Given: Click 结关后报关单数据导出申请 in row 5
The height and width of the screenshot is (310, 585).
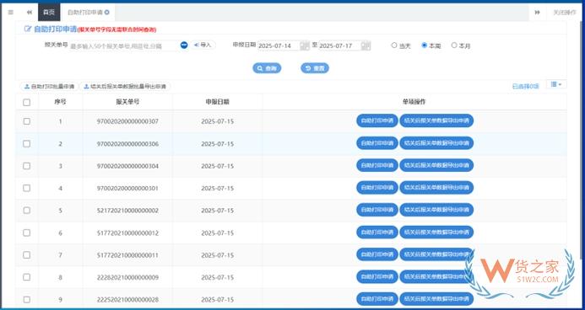Looking at the screenshot, I should click(436, 210).
